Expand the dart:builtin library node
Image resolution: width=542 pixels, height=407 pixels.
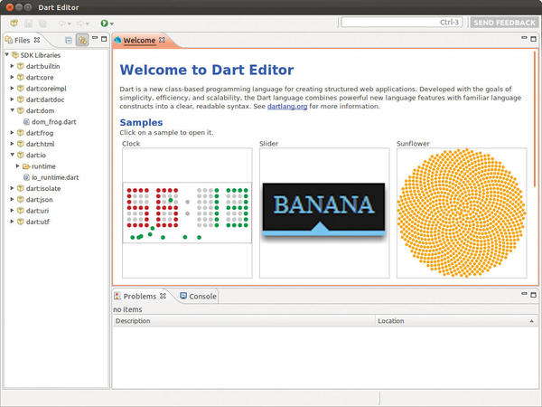12,66
